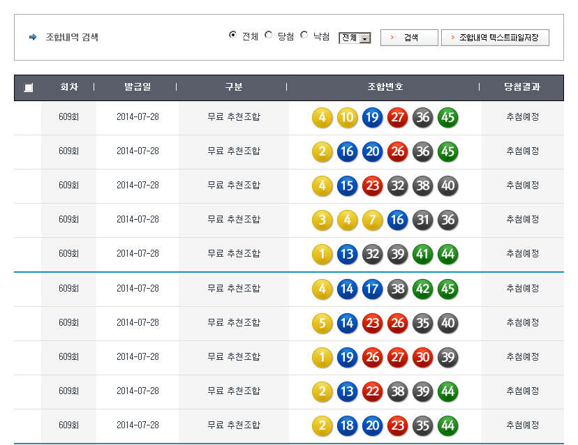Click the 검색 search button

[x=409, y=38]
